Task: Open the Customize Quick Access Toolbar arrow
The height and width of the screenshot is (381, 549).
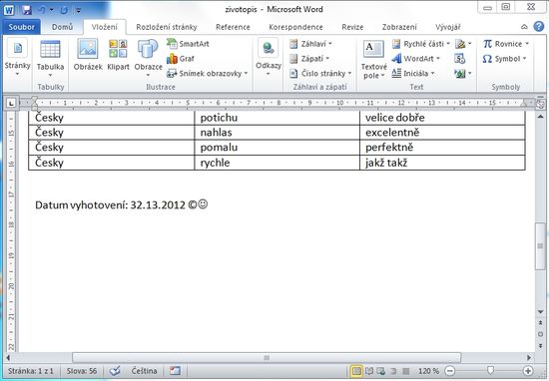Action: coord(79,11)
